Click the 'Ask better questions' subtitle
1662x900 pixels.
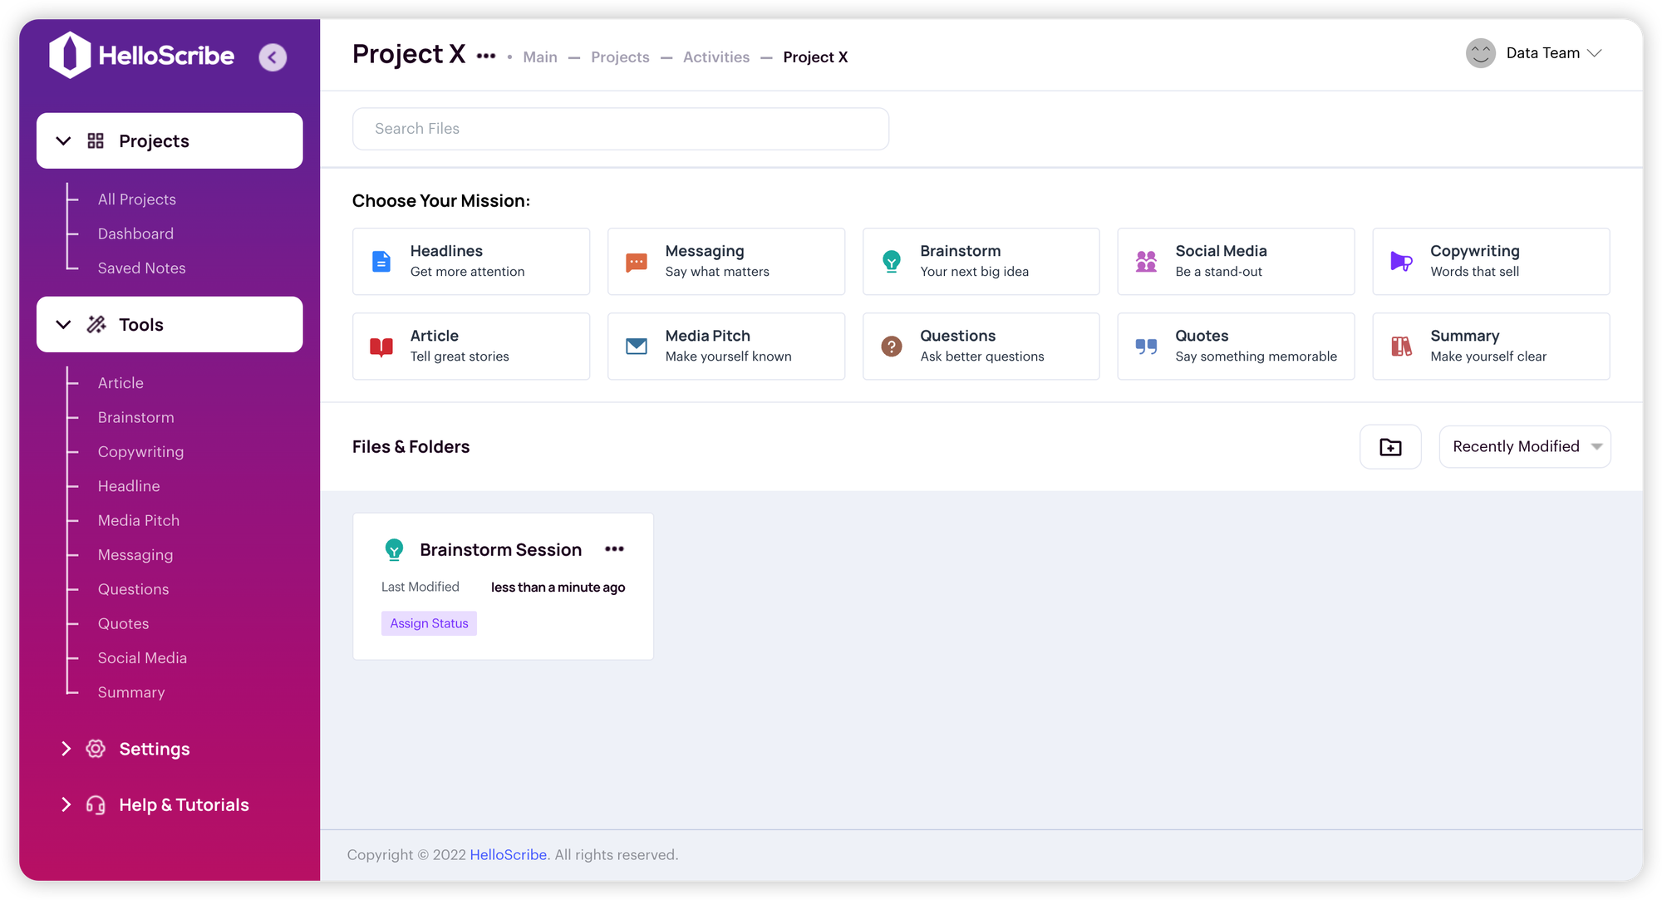[x=981, y=357]
